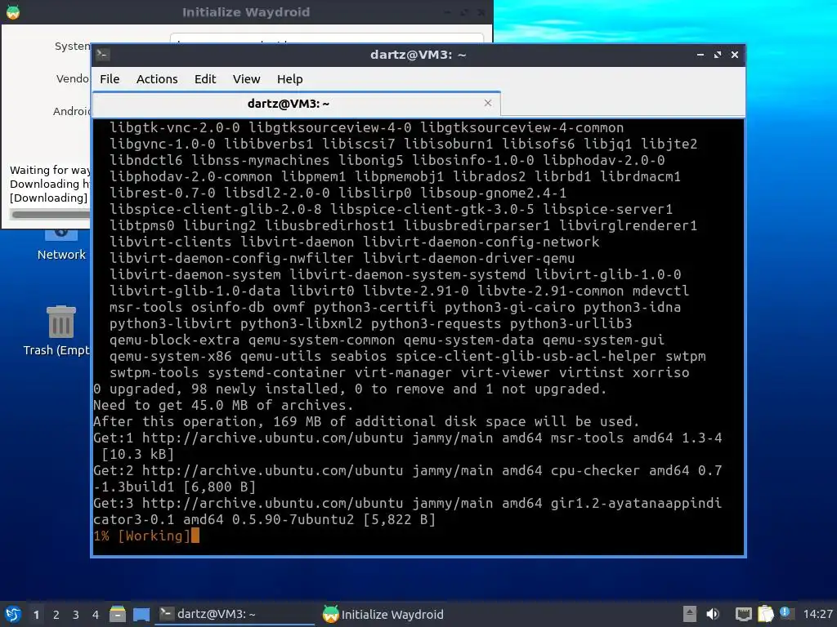
Task: Open the clipboard manager tray icon
Action: point(765,614)
